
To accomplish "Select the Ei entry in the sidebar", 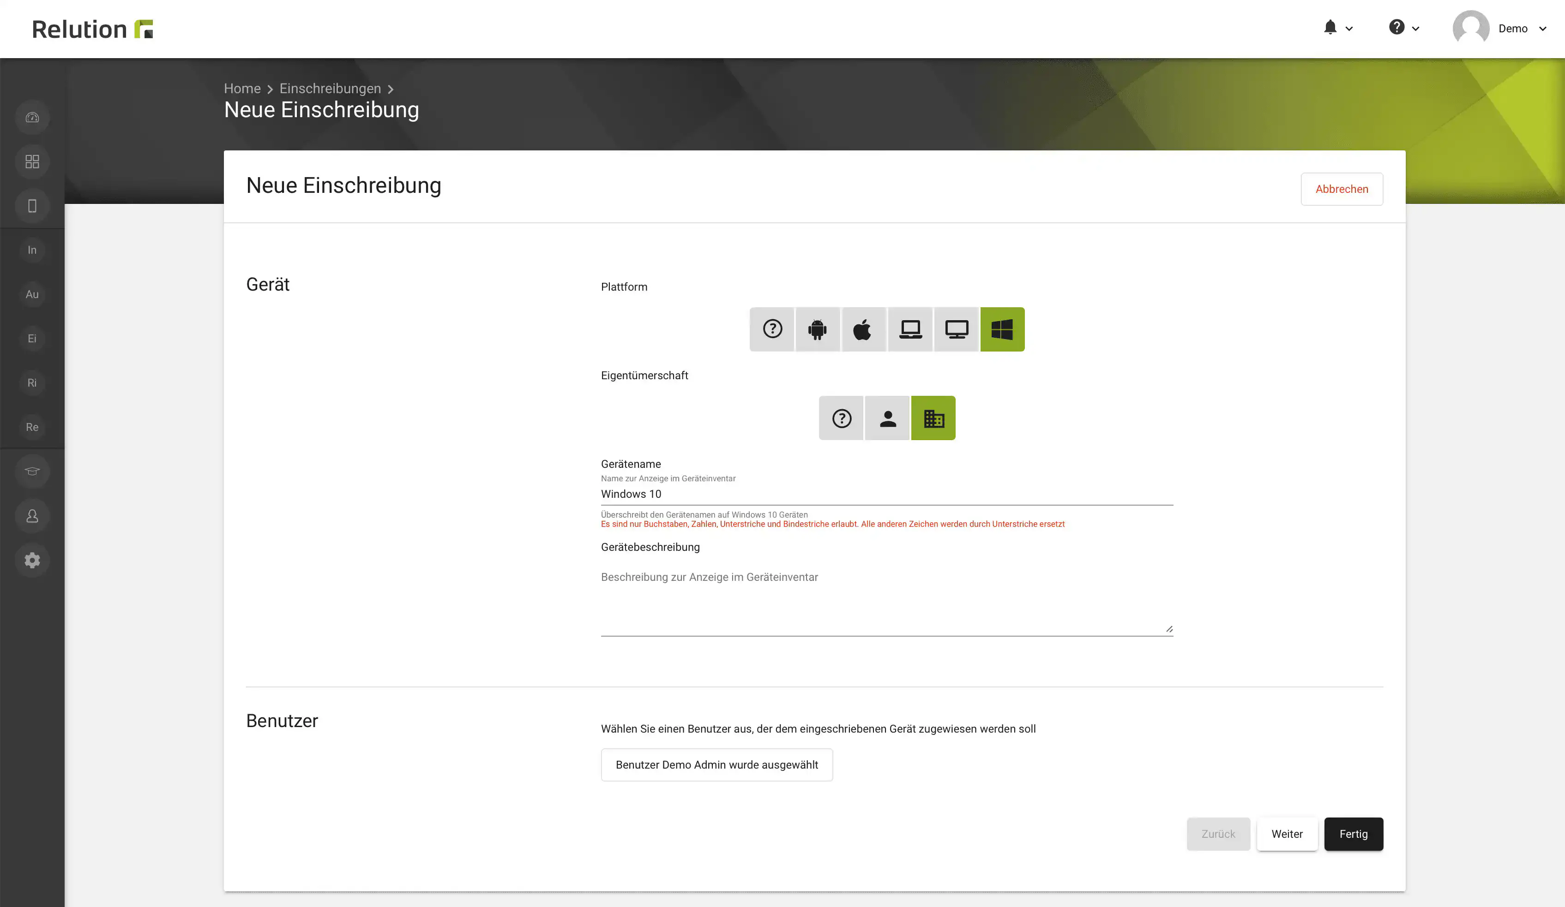I will (x=32, y=338).
